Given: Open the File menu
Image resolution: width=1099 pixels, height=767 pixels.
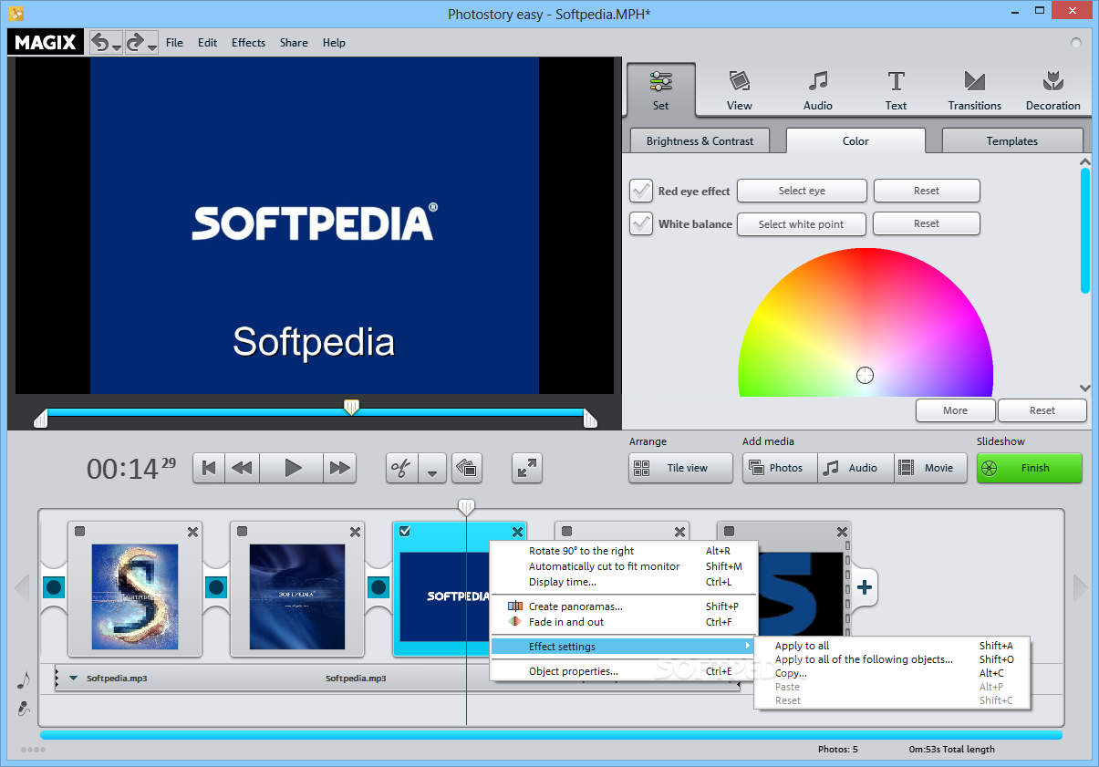Looking at the screenshot, I should (x=174, y=42).
